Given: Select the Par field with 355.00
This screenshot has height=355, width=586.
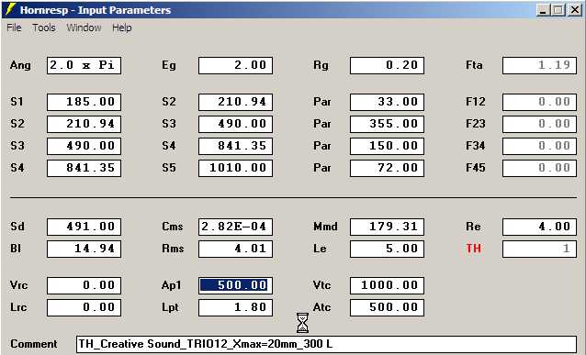Looking at the screenshot, I should point(387,125).
